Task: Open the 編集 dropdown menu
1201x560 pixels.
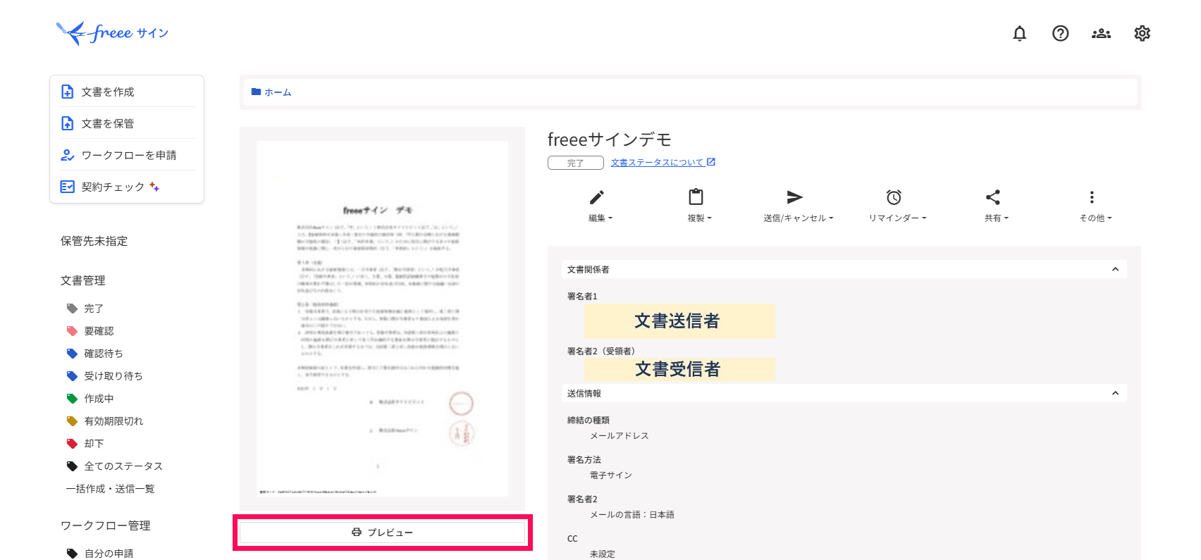Action: coord(600,218)
